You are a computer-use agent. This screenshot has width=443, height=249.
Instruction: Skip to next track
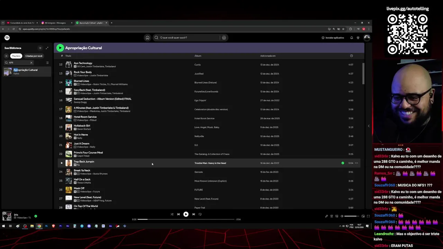pyautogui.click(x=193, y=214)
